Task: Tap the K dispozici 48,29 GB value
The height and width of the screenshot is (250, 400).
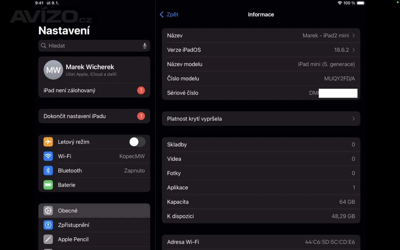Action: [343, 216]
